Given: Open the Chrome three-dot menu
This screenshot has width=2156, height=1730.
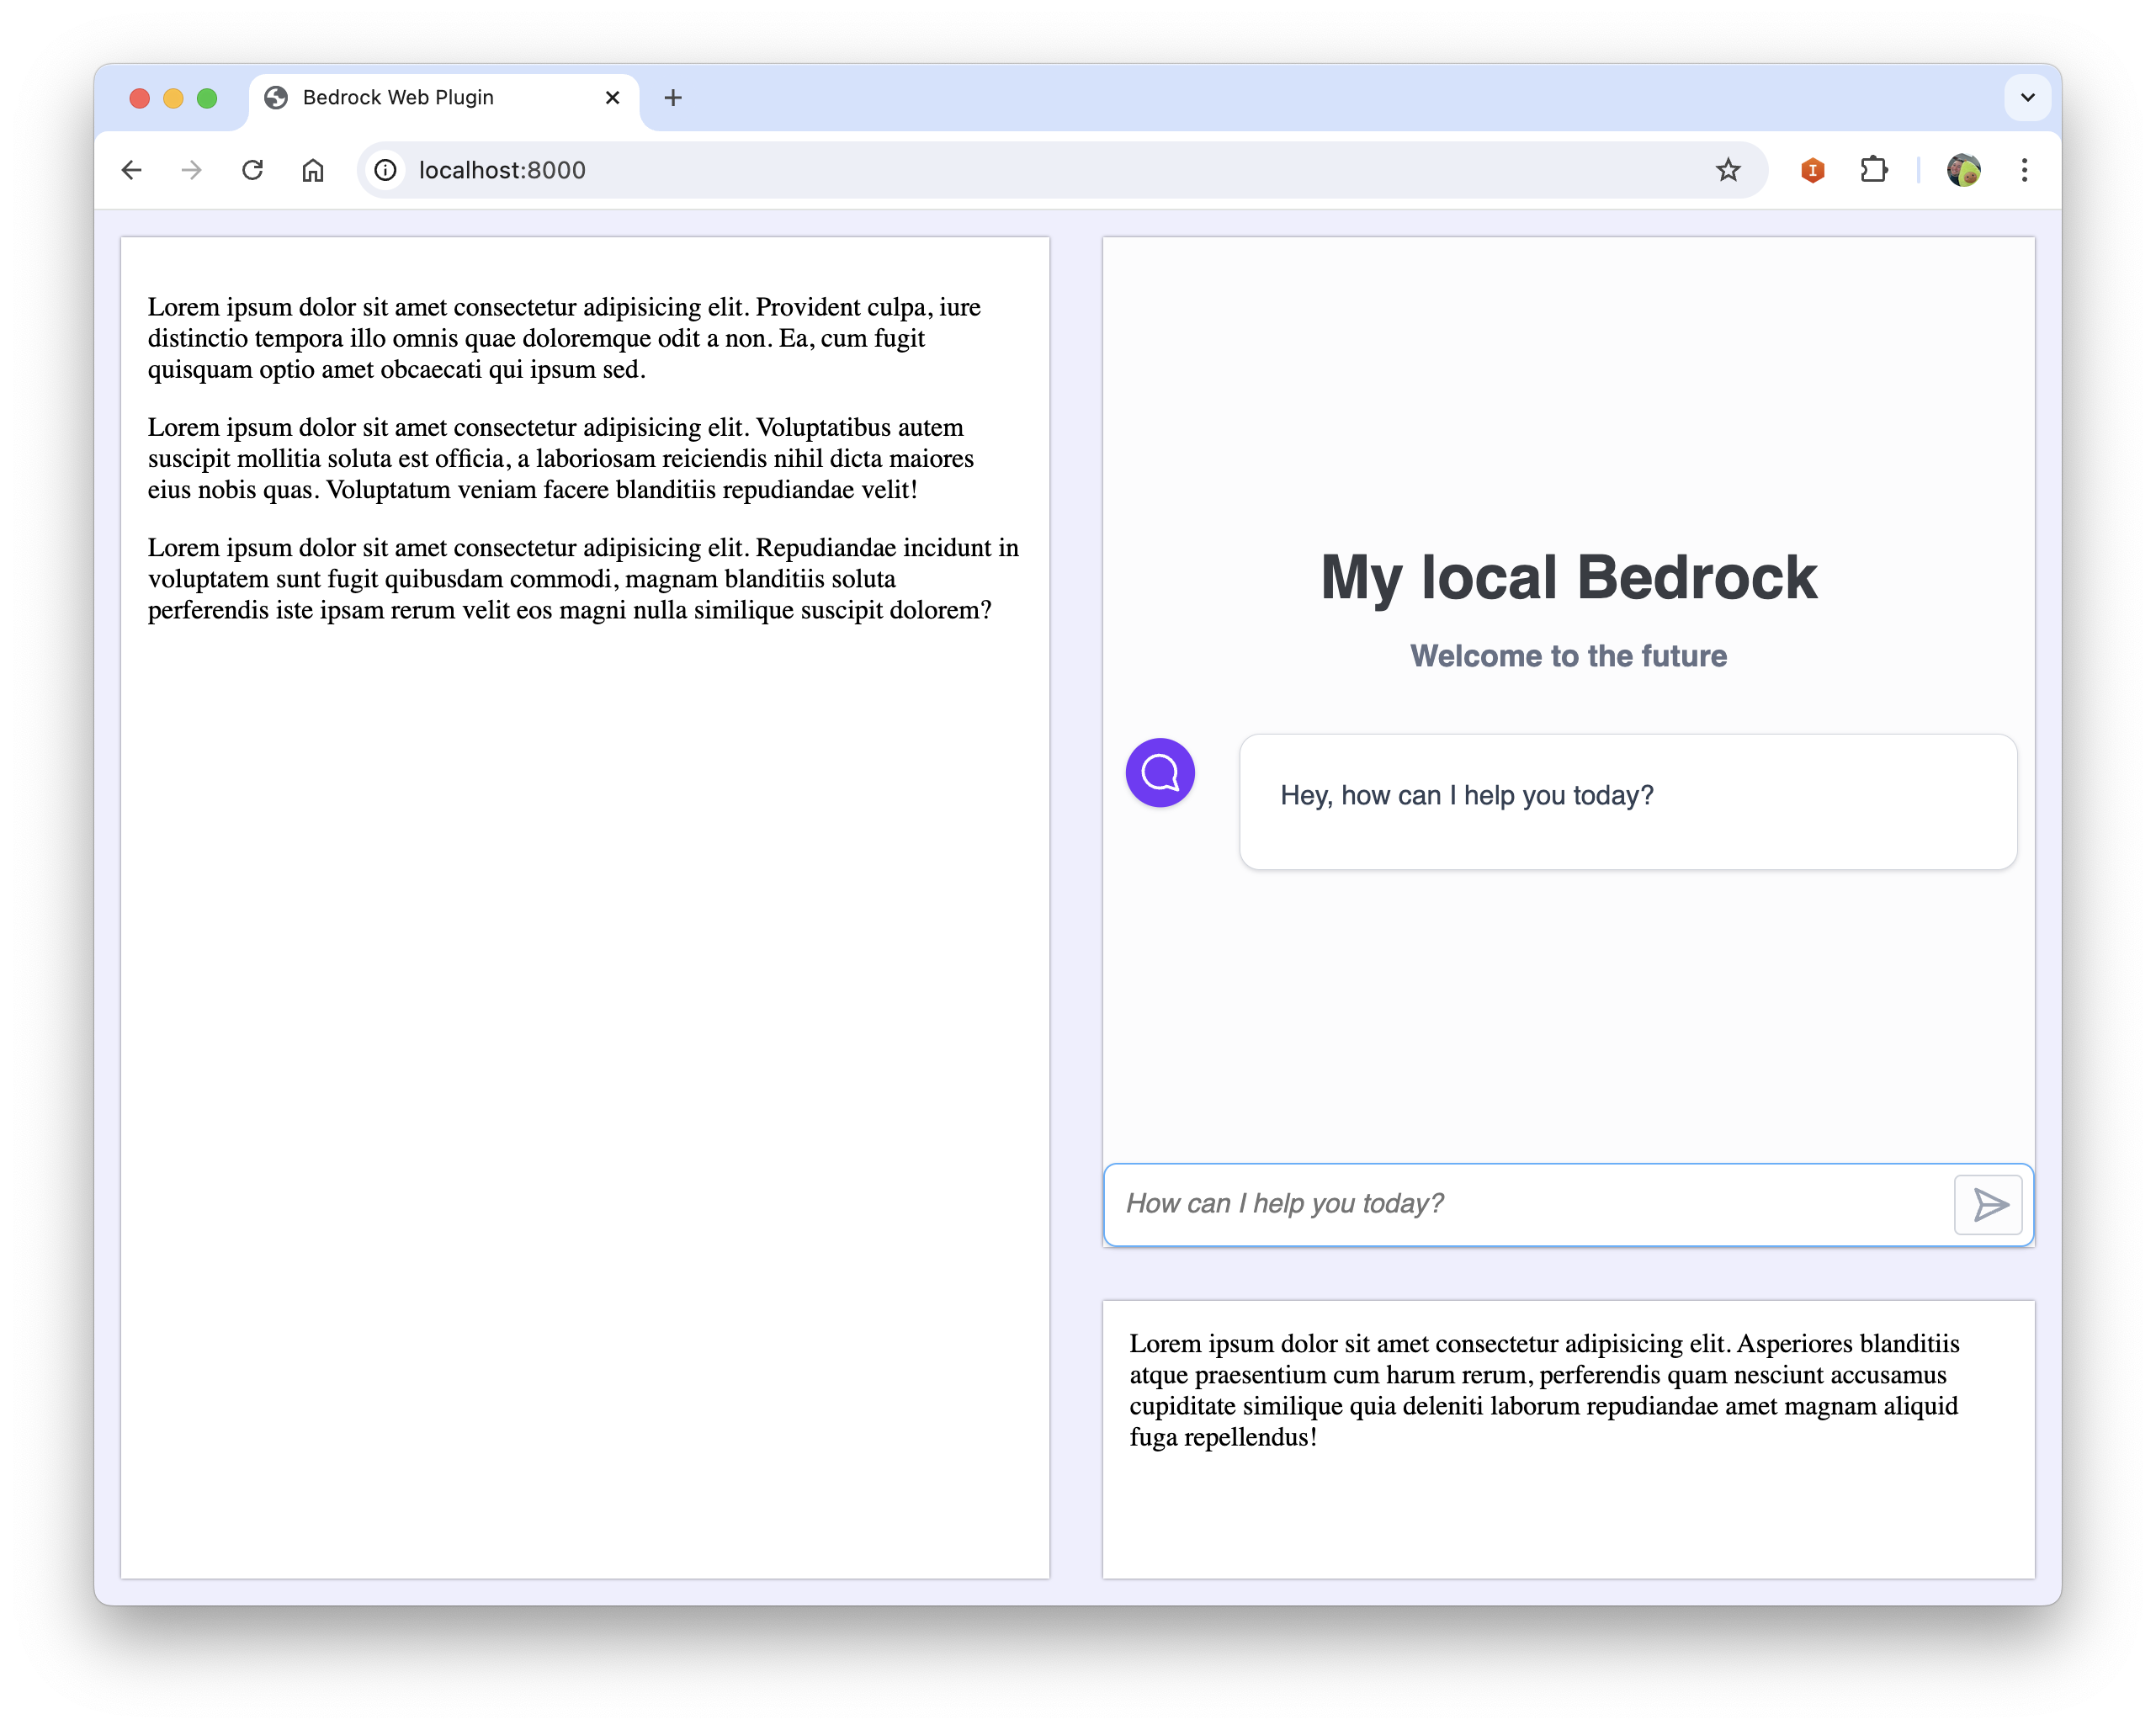Looking at the screenshot, I should (2024, 170).
